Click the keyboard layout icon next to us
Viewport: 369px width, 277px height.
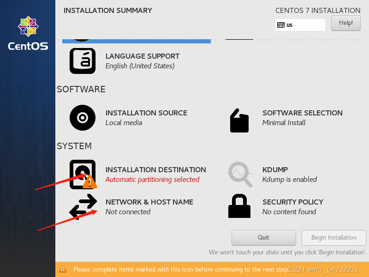click(x=281, y=25)
